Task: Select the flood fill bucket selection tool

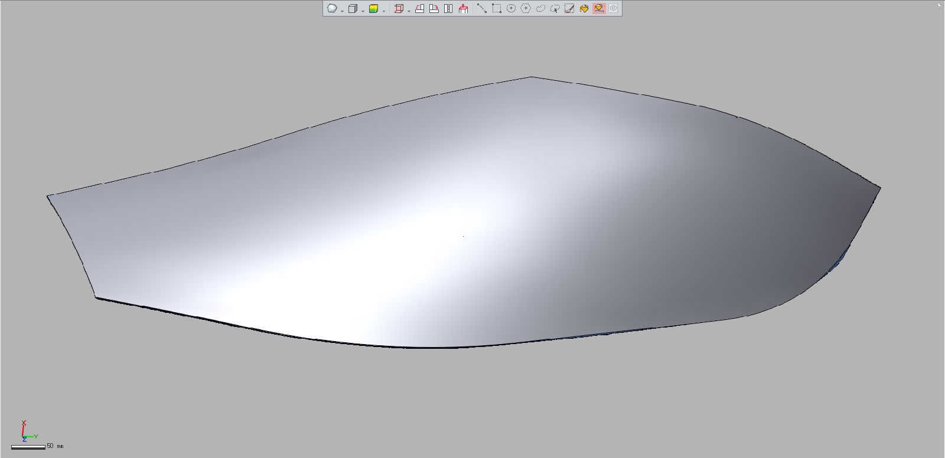Action: pos(584,8)
